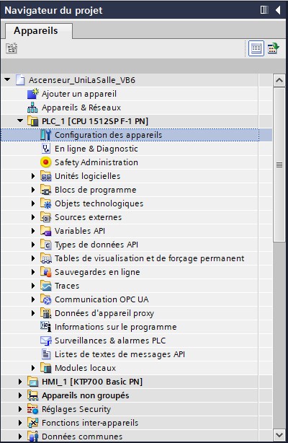Click the overview table icon in toolbar
The width and height of the screenshot is (288, 443).
(x=256, y=48)
